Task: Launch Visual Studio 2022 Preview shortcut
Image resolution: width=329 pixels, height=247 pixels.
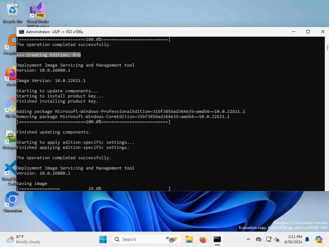Action: (x=37, y=14)
